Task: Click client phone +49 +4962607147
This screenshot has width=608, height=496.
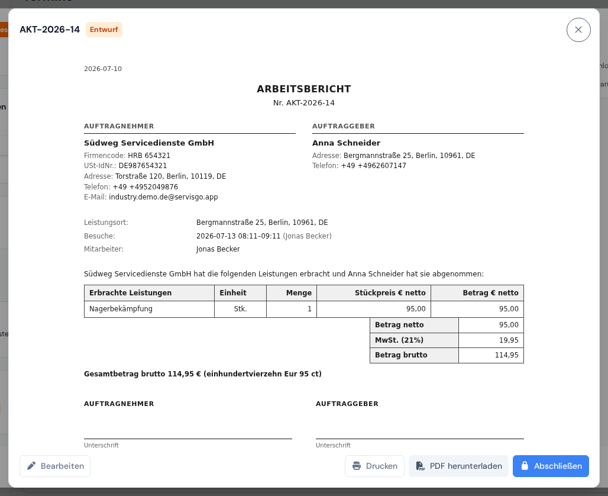Action: 373,165
